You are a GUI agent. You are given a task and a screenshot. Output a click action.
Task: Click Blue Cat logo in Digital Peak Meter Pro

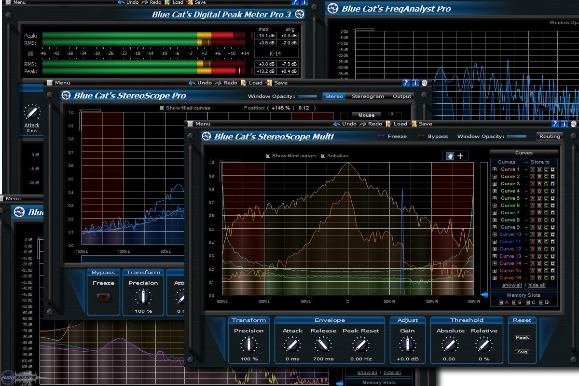(300, 14)
